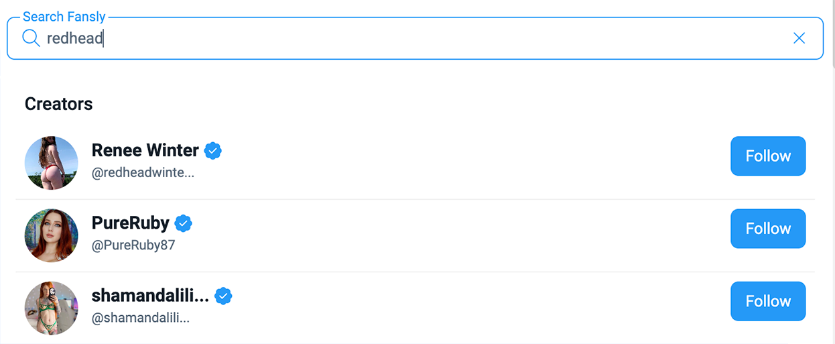Image resolution: width=835 pixels, height=344 pixels.
Task: Open the shamandalili... creator name
Action: point(150,296)
